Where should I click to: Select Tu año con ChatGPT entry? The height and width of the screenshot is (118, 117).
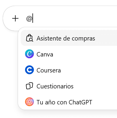point(69,102)
